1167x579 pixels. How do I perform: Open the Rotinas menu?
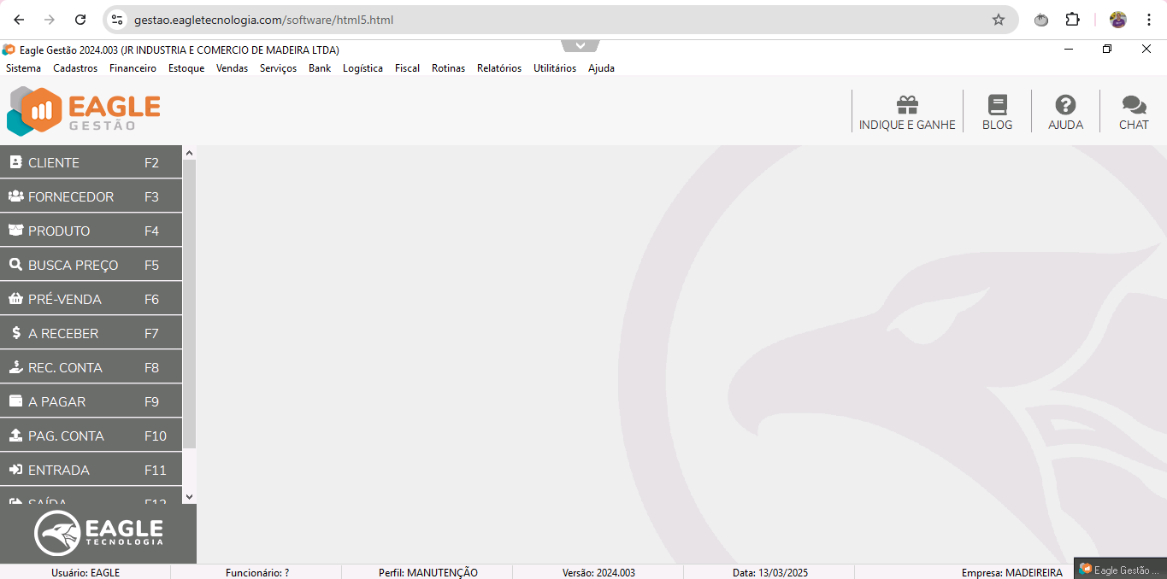pyautogui.click(x=448, y=68)
